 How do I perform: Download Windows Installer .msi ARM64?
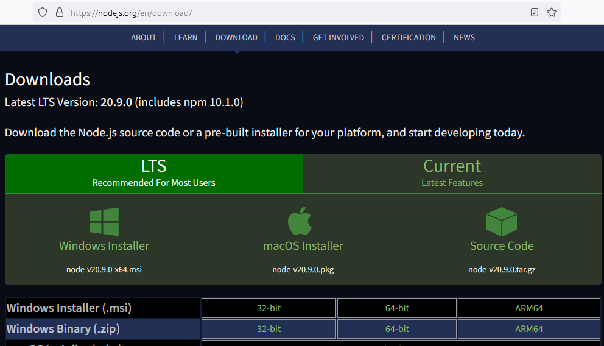point(528,308)
